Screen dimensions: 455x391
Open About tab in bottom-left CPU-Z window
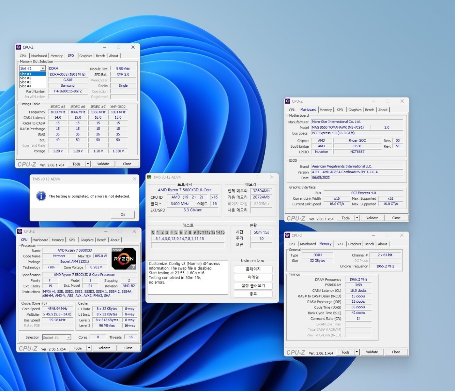(115, 240)
